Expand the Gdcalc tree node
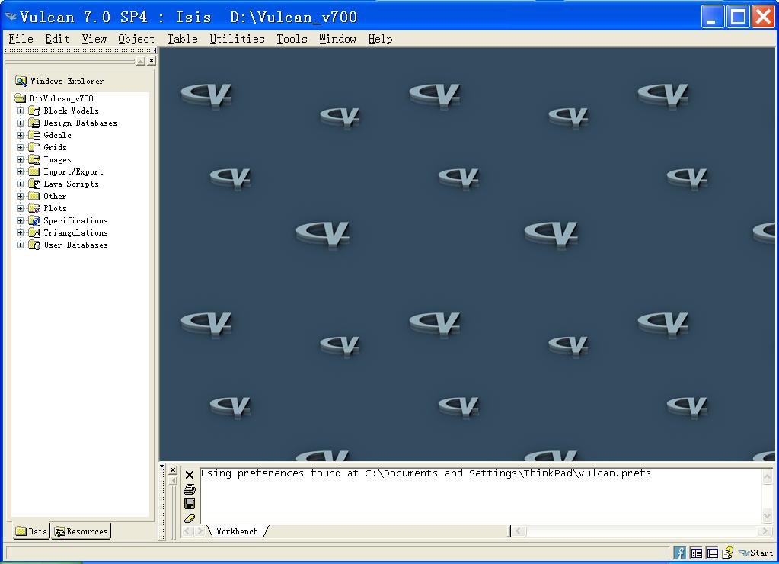This screenshot has height=564, width=779. pos(21,135)
